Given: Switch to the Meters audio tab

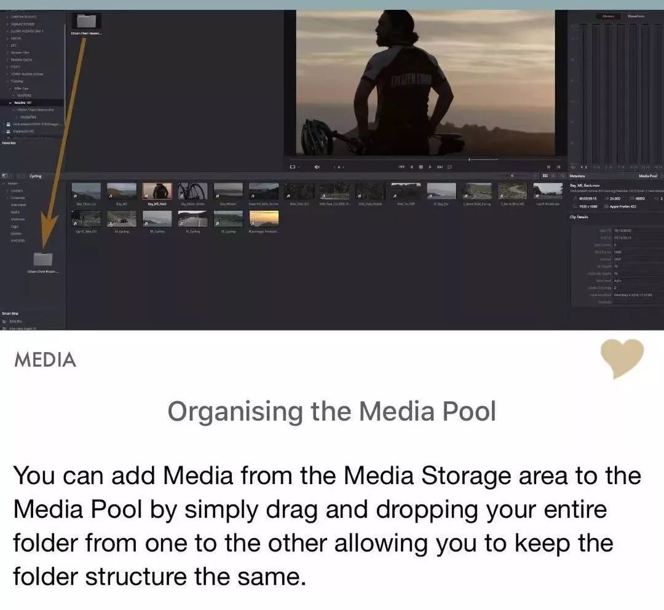Looking at the screenshot, I should (608, 16).
